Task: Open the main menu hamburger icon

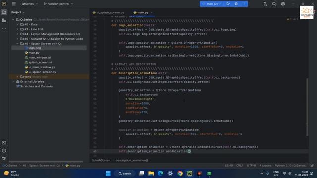Action: [14, 4]
